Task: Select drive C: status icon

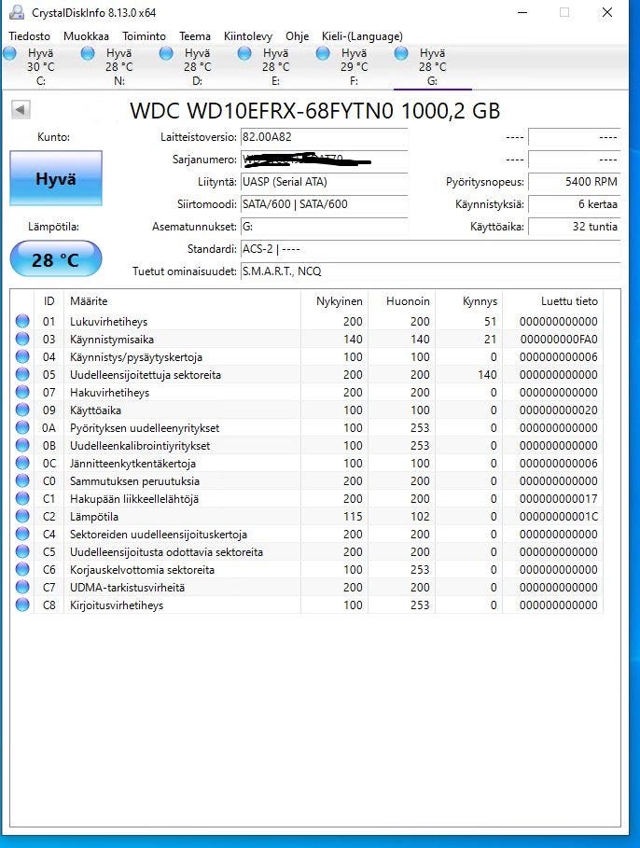Action: tap(9, 53)
